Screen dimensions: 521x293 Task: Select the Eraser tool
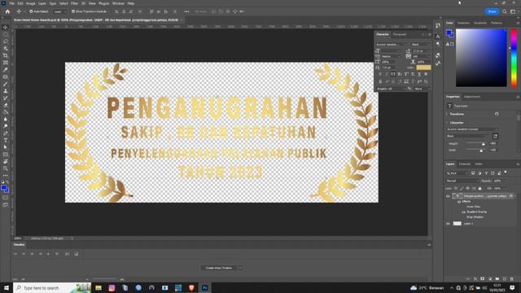(6, 105)
